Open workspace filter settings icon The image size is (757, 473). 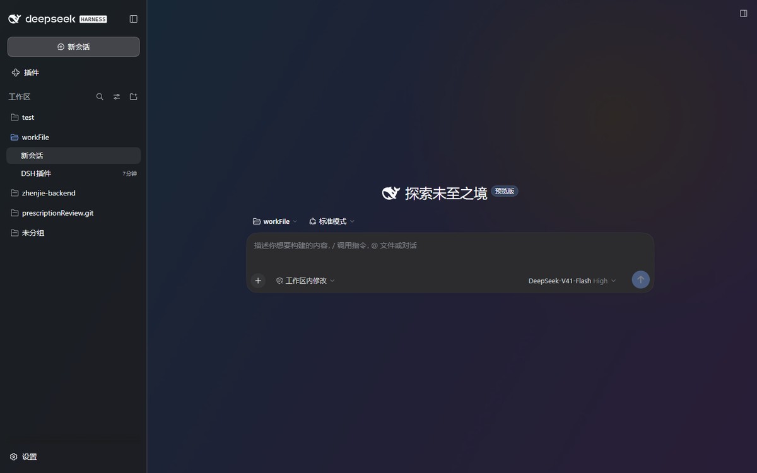click(117, 96)
